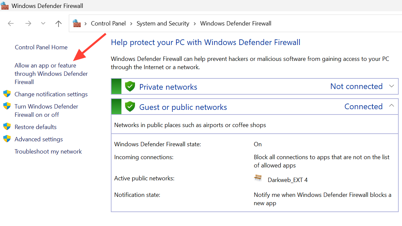Screen dimensions: 402x226
Task: Open Change notification settings link
Action: [x=51, y=94]
